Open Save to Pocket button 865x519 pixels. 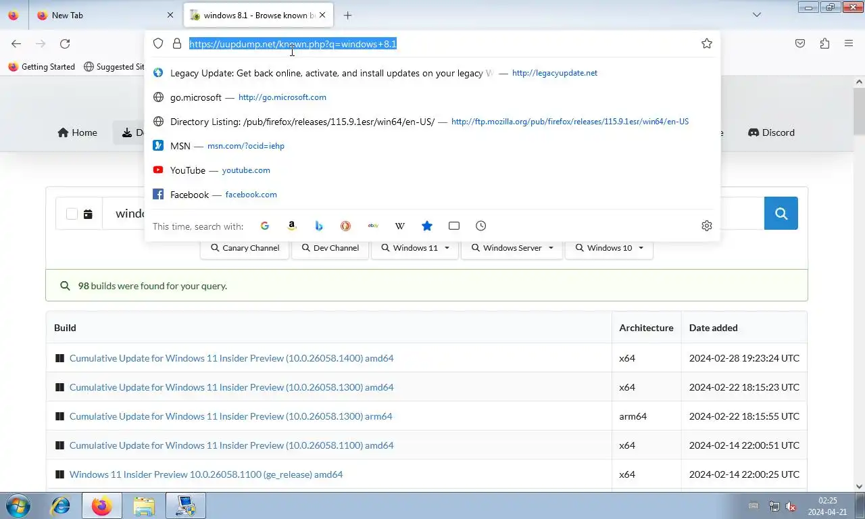click(800, 43)
